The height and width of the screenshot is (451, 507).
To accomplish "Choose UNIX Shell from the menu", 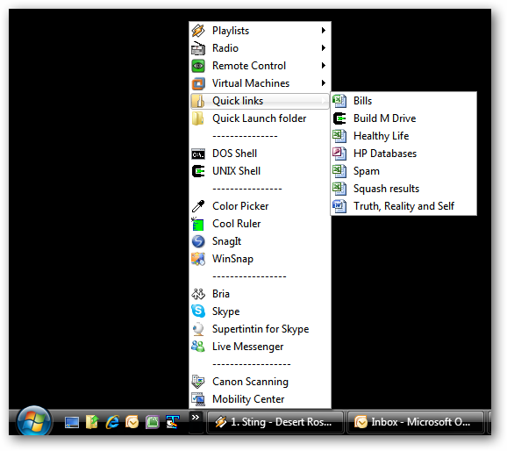I will pos(260,171).
